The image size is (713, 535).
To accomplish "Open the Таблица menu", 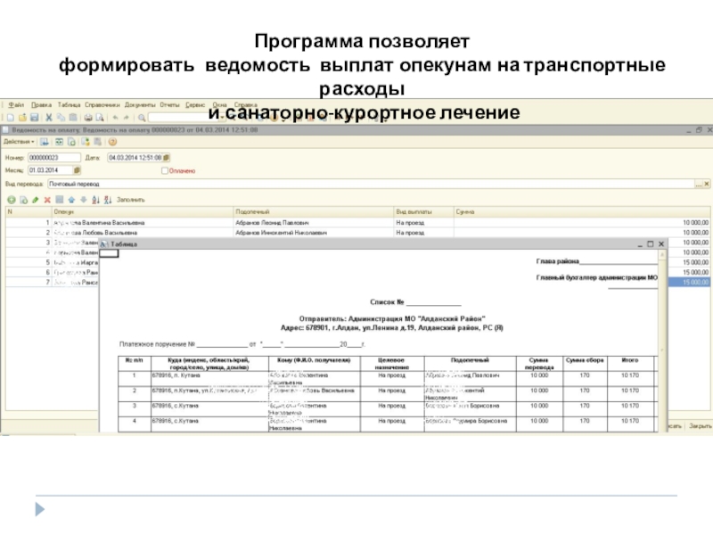I will pyautogui.click(x=70, y=105).
